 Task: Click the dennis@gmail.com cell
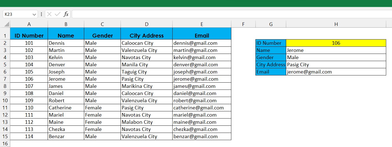pos(202,43)
